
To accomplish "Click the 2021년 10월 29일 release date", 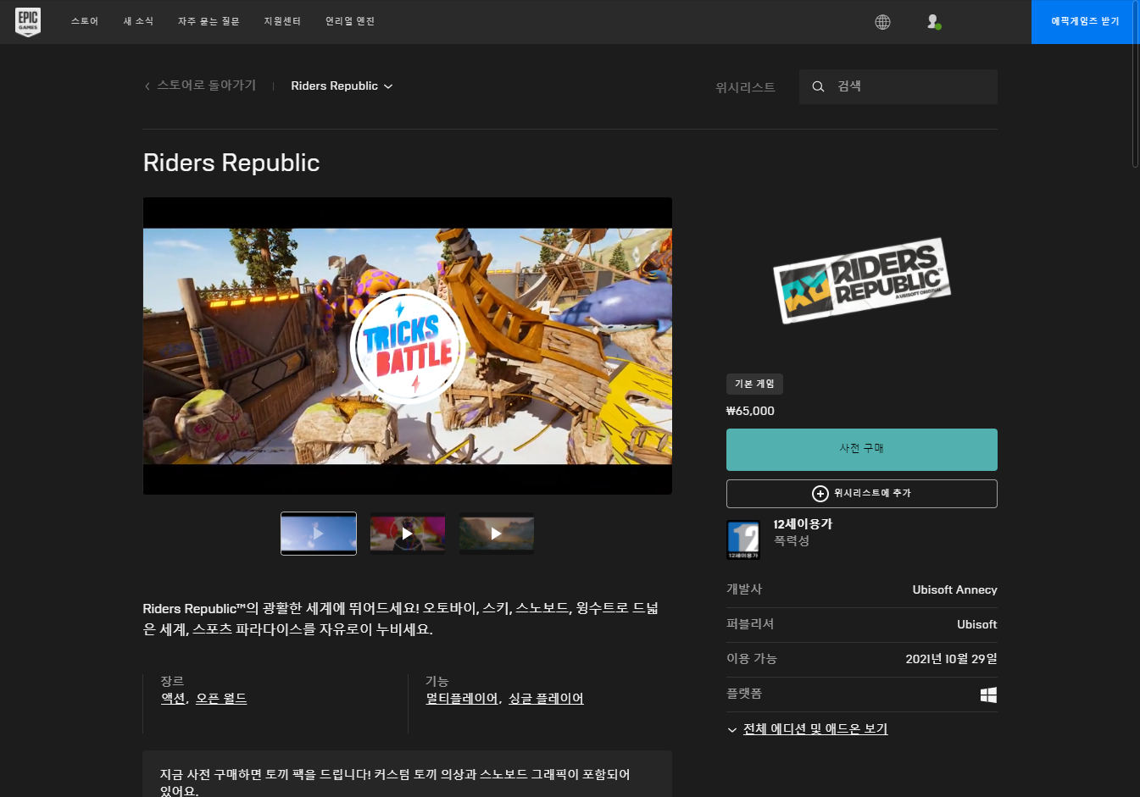I will coord(951,659).
